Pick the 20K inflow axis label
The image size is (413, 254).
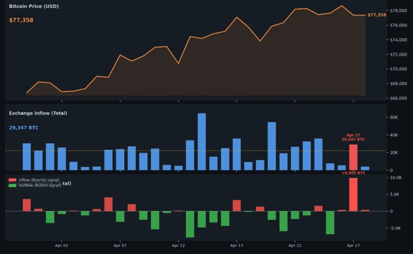pos(394,153)
